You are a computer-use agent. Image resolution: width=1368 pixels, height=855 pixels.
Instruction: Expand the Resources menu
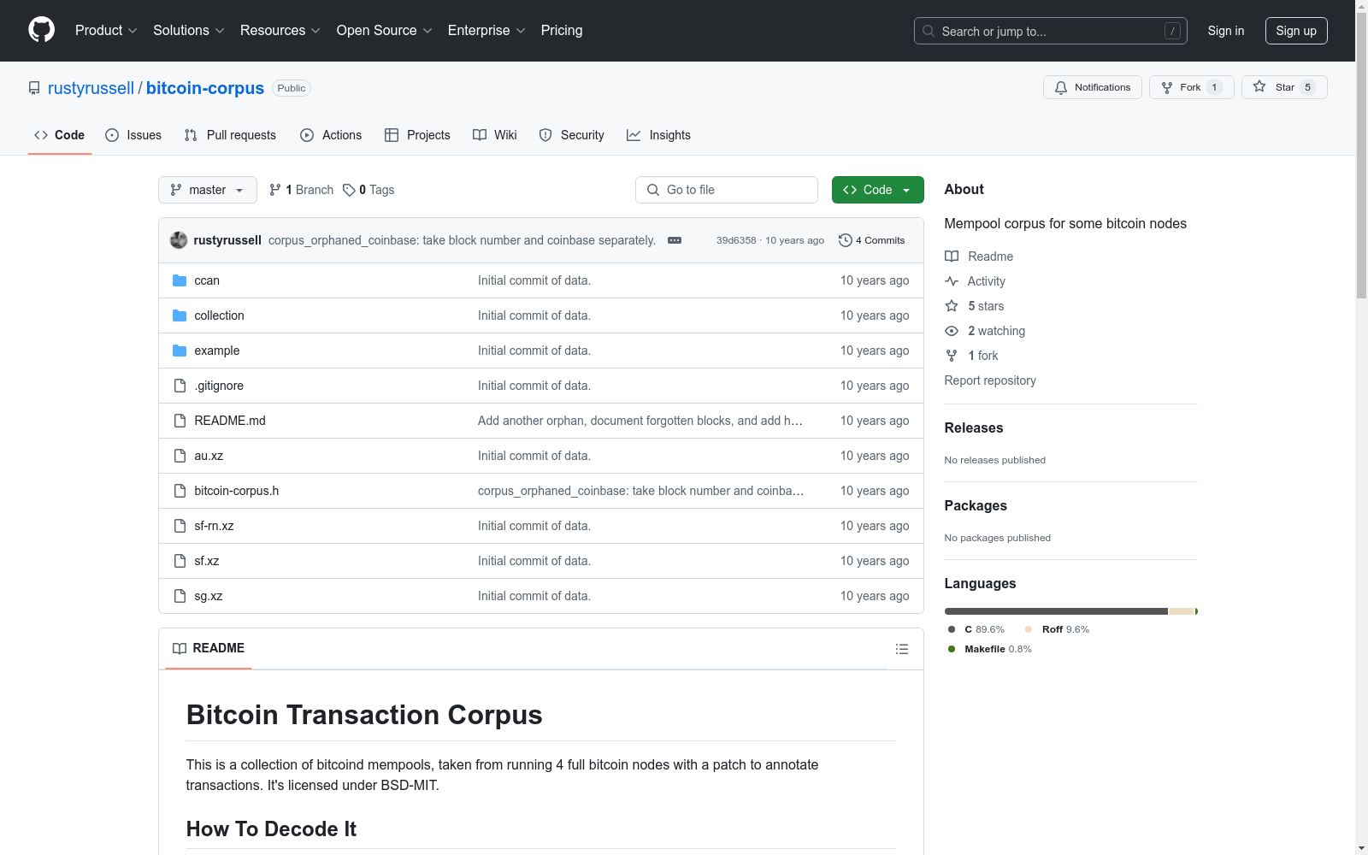click(280, 31)
